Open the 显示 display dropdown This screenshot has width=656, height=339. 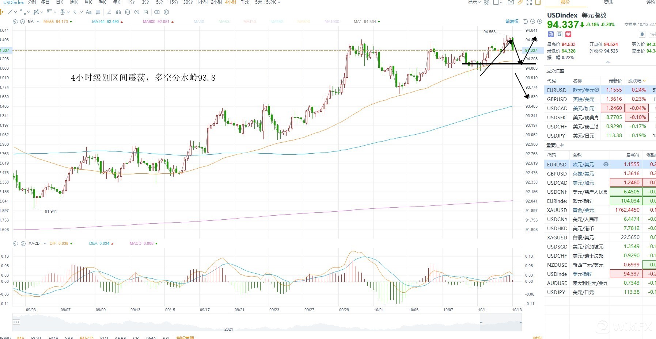(474, 2)
